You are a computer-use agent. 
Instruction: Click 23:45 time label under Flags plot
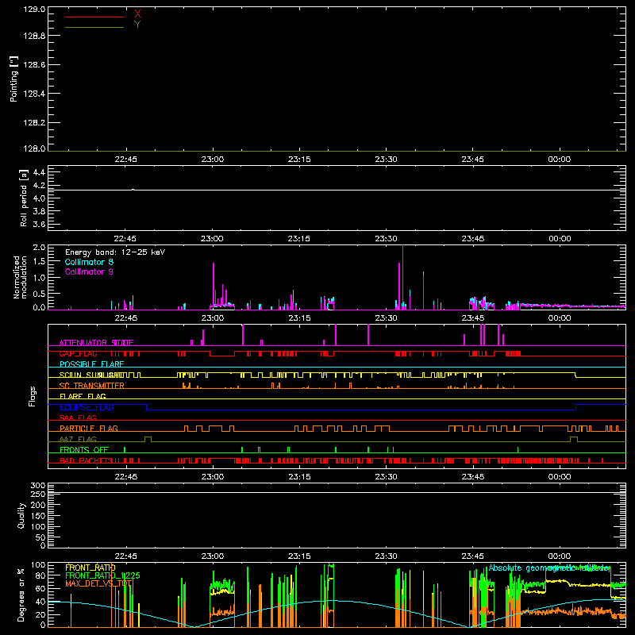472,477
